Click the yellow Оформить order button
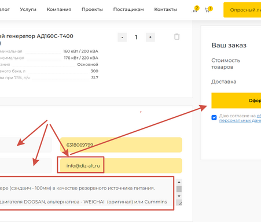The width and height of the screenshot is (261, 222). [x=236, y=101]
